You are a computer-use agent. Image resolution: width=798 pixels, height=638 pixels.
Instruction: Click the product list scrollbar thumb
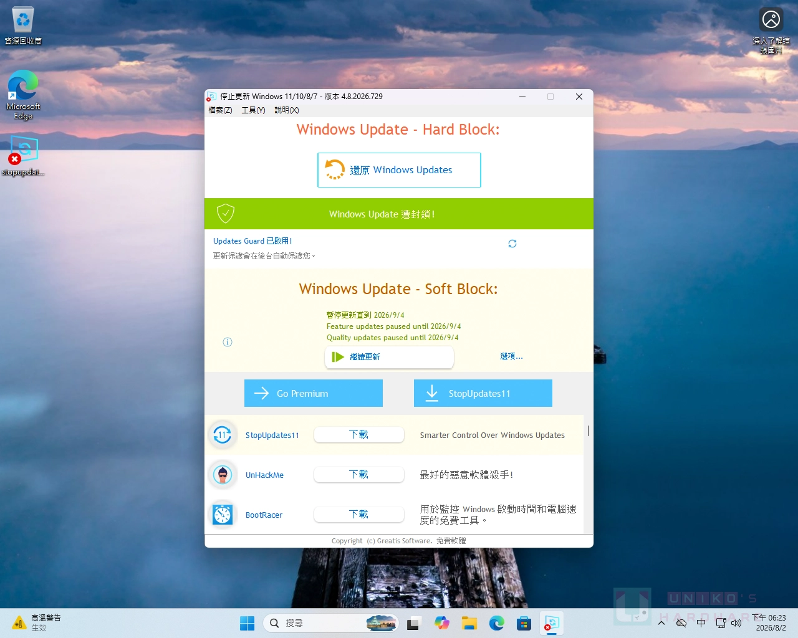589,431
